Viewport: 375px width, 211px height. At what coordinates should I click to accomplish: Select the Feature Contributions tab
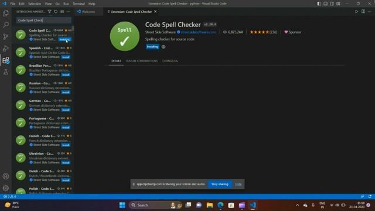pos(142,61)
